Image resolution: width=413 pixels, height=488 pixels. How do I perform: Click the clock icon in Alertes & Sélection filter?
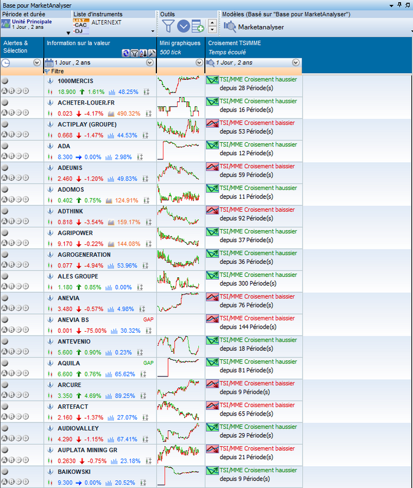[x=5, y=63]
